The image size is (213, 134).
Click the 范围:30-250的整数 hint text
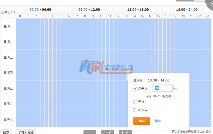tap(158, 96)
